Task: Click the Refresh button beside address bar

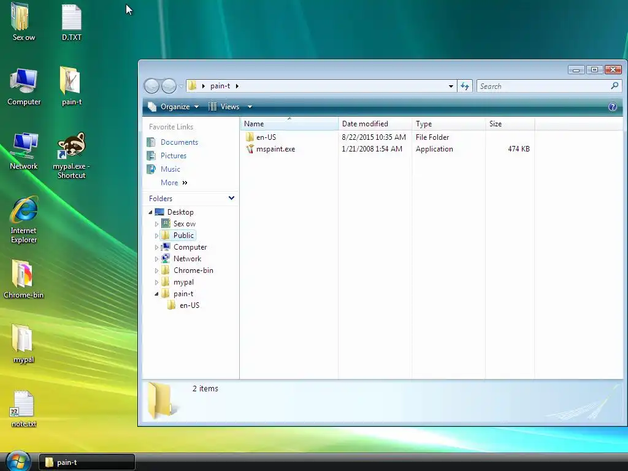Action: [x=465, y=86]
